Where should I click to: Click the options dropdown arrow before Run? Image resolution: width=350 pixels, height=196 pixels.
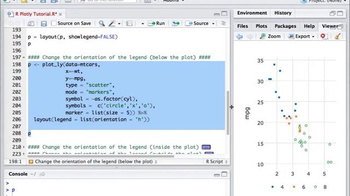click(x=143, y=23)
